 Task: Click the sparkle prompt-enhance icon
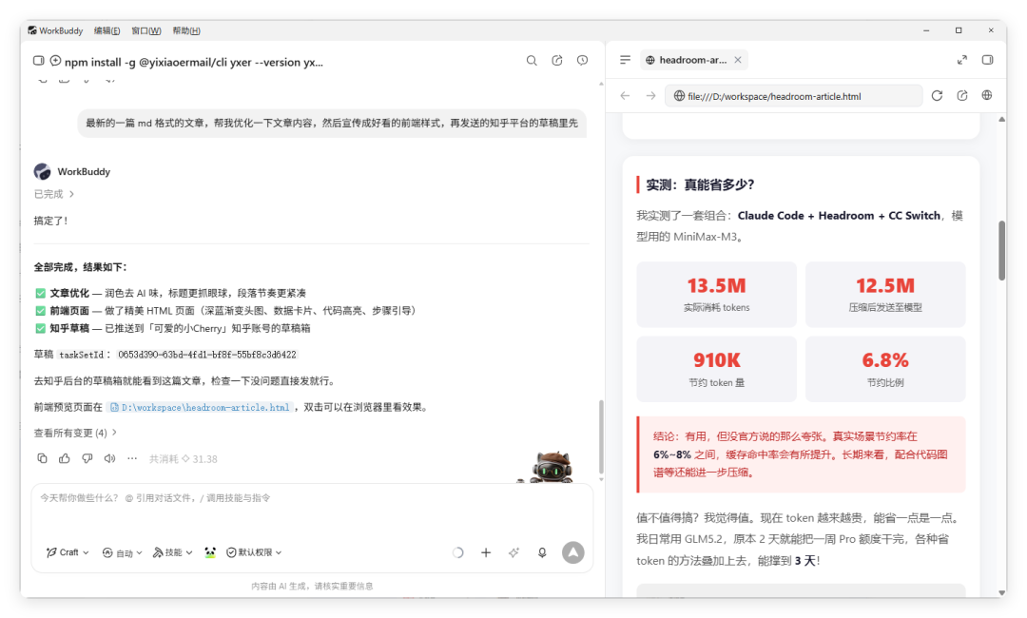(514, 552)
